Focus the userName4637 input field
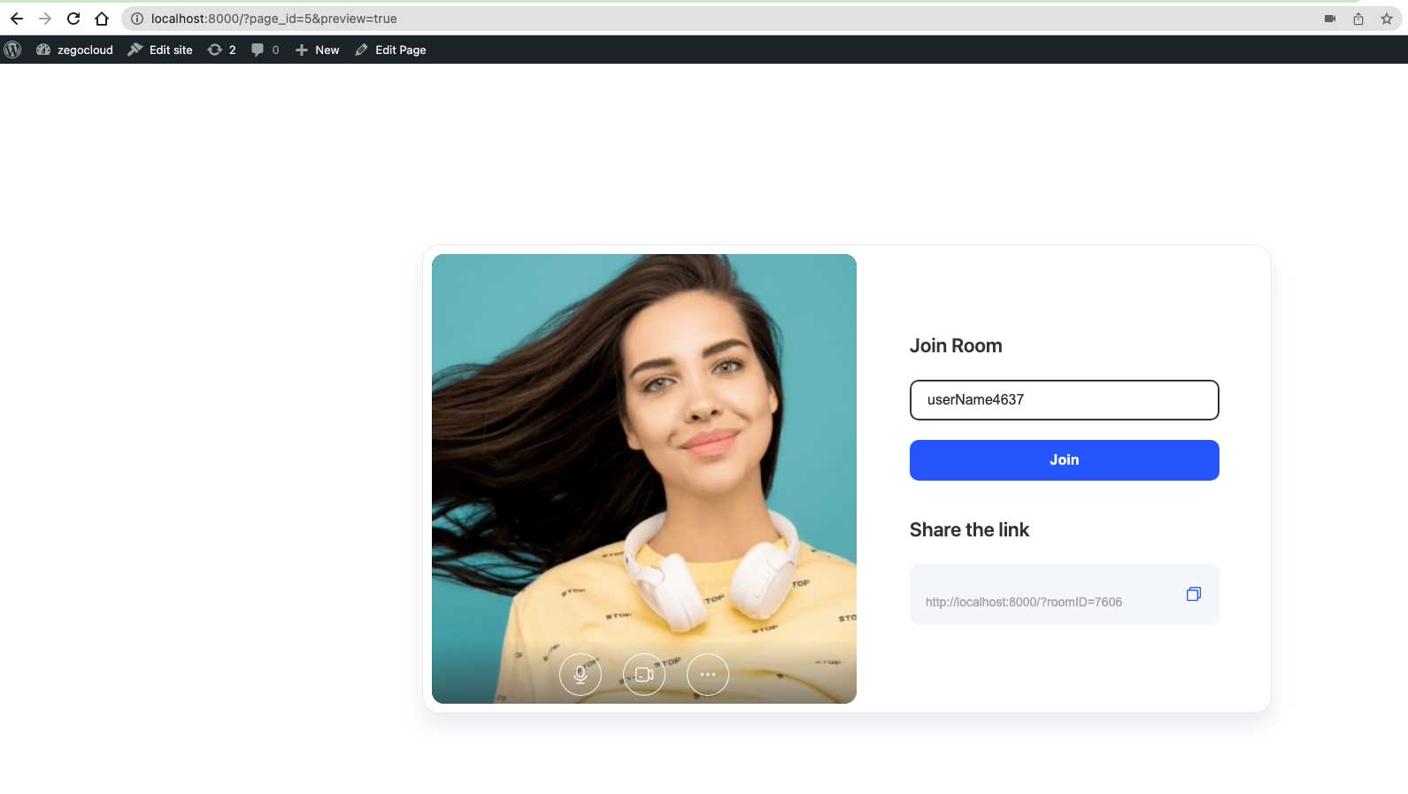1408x794 pixels. (1064, 400)
